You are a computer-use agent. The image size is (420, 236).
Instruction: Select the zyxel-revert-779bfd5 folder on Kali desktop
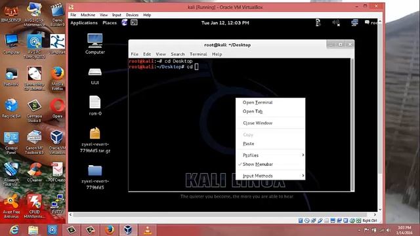94,177
